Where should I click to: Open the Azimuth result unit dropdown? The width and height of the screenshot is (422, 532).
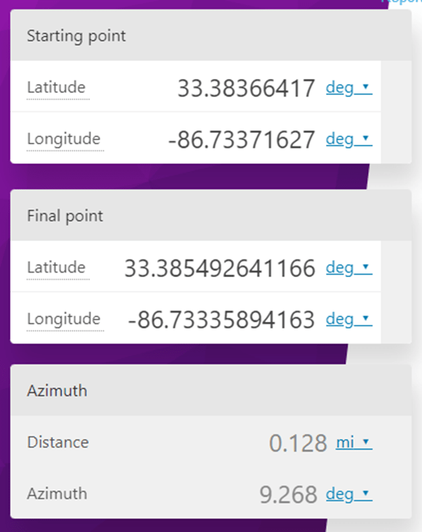pos(349,494)
